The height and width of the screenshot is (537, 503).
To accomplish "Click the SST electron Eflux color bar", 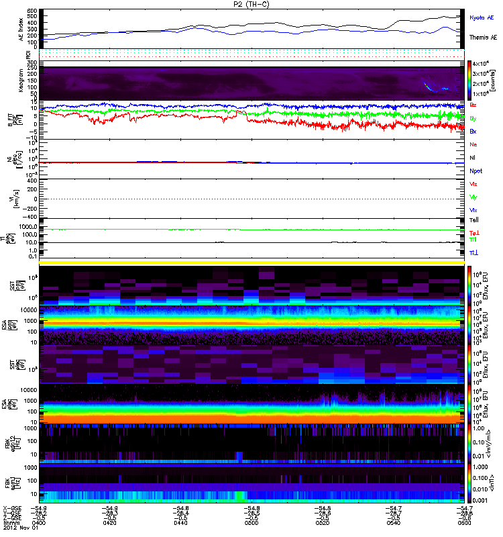I will coord(469,364).
